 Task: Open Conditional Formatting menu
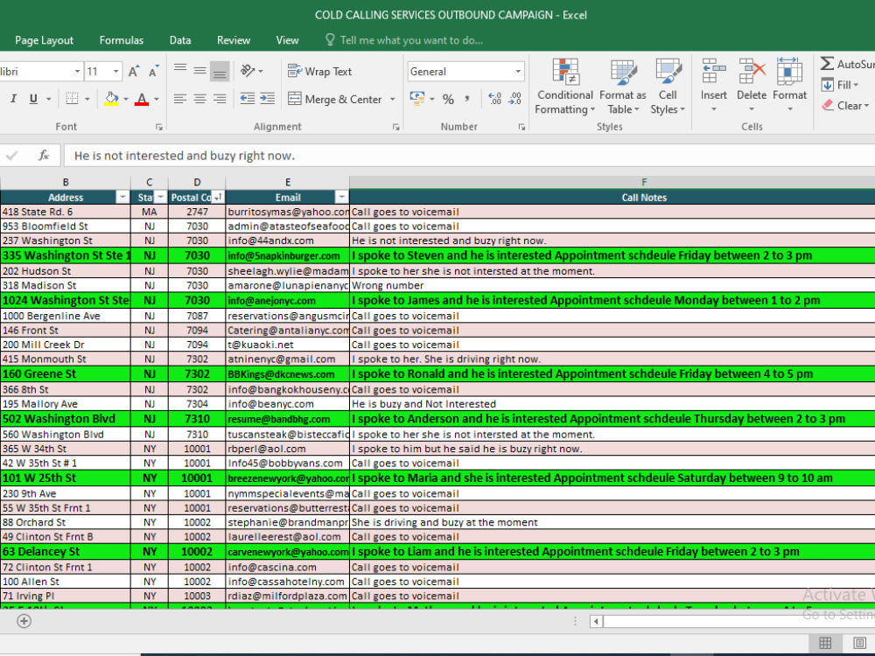coord(564,87)
